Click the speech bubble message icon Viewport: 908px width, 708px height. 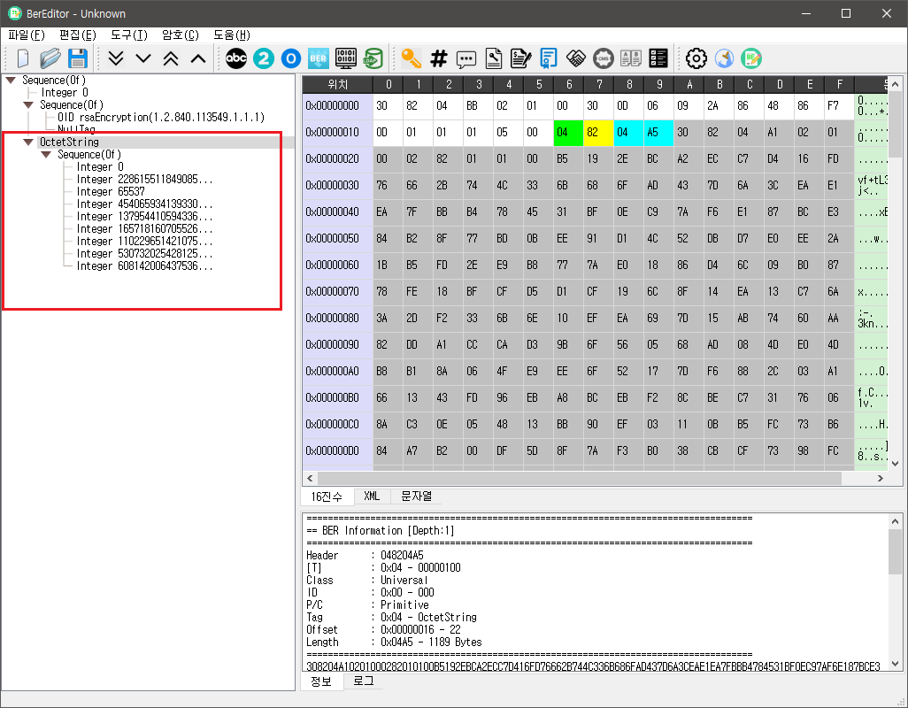(466, 59)
